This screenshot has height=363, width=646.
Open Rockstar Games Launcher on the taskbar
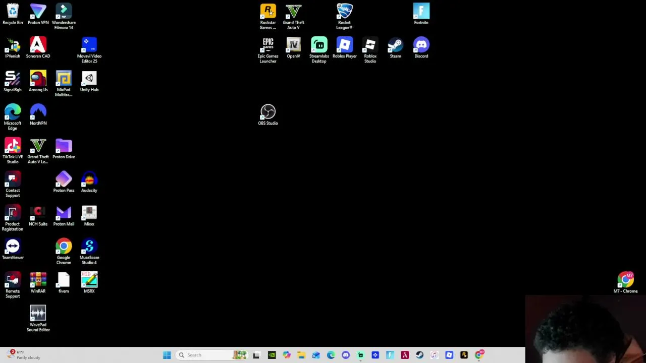coord(464,355)
